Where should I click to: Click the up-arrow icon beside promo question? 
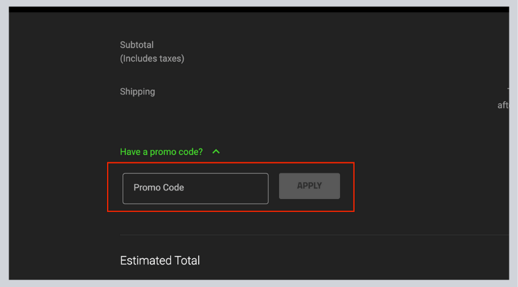pos(216,152)
